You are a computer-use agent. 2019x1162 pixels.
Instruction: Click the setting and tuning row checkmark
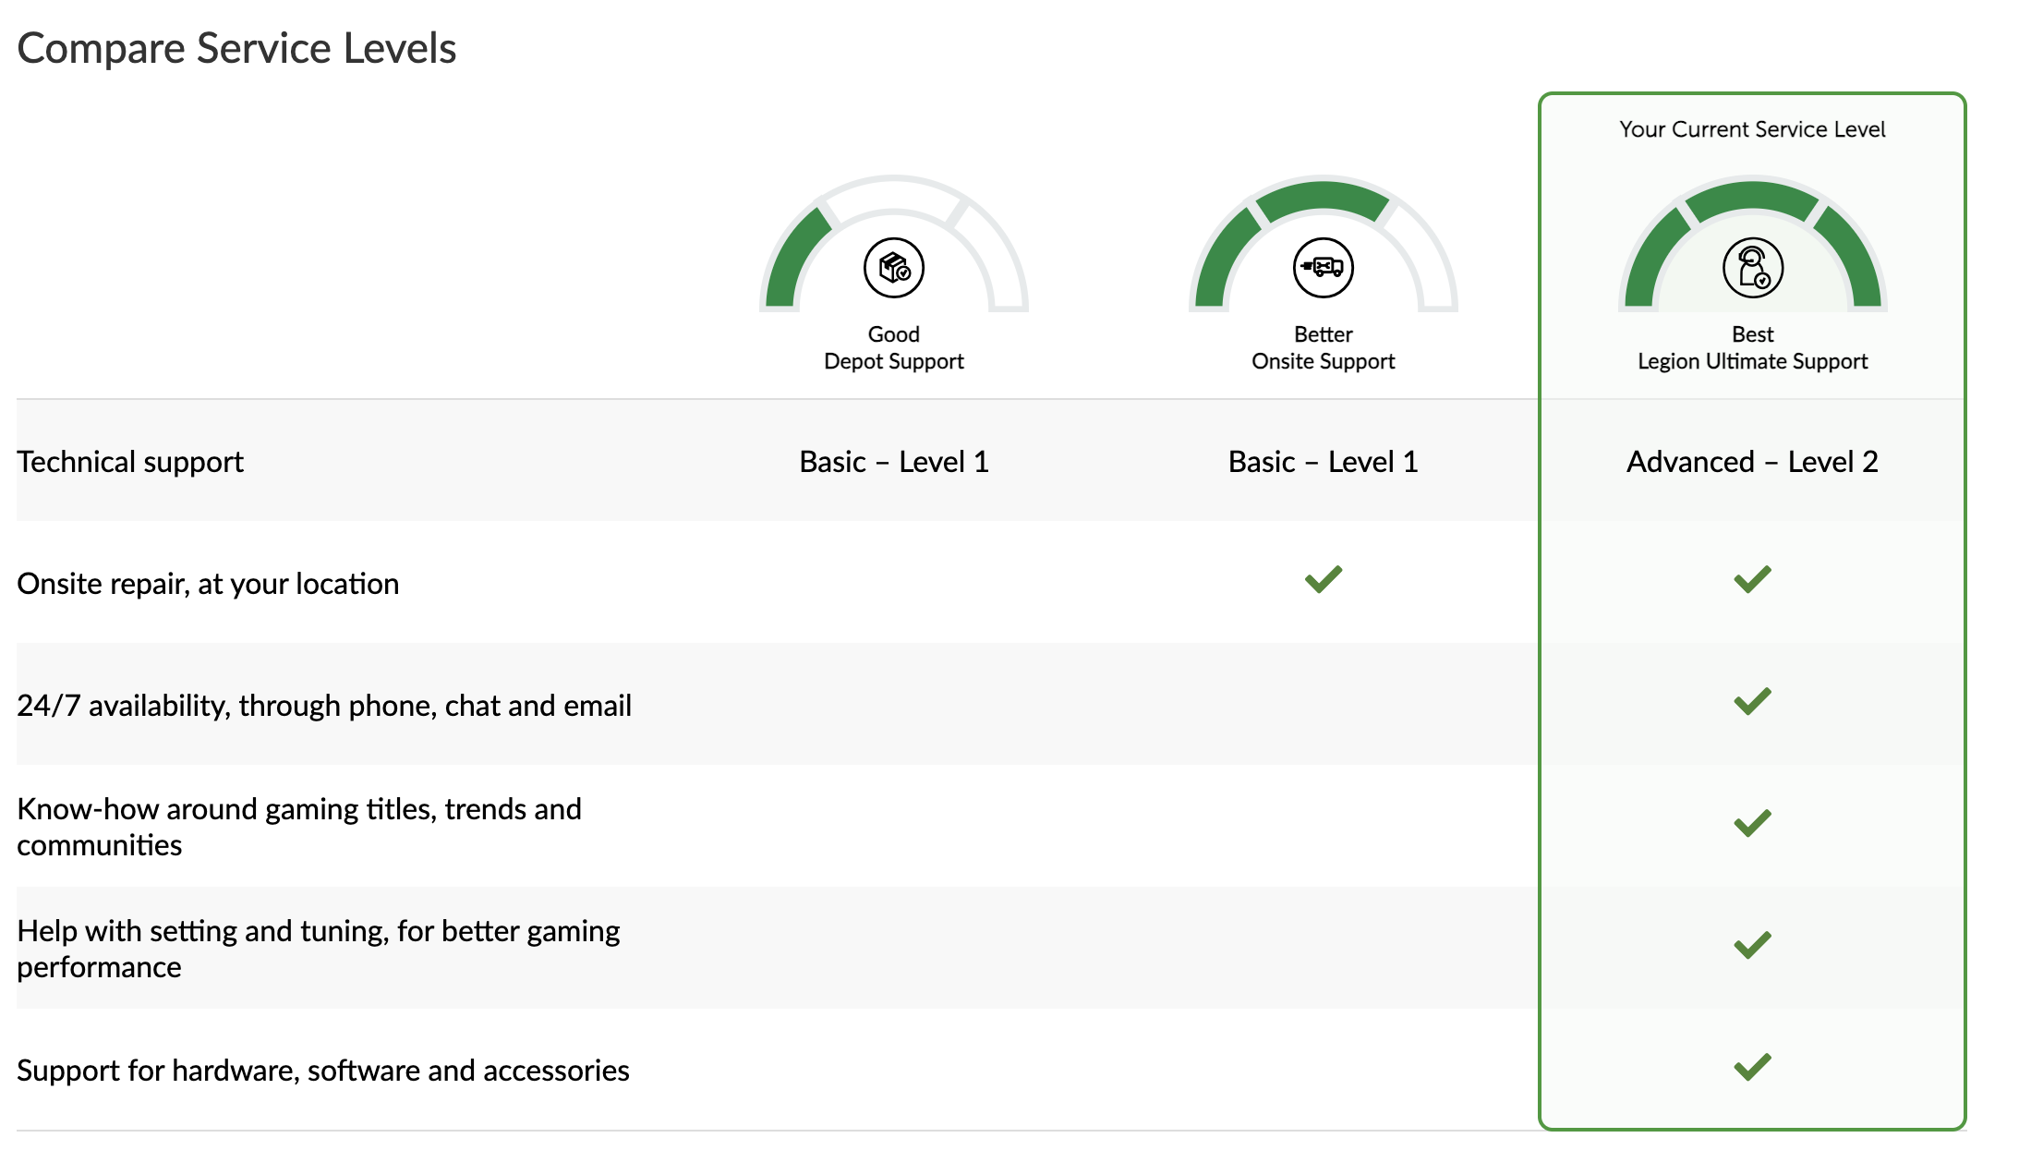[1752, 945]
